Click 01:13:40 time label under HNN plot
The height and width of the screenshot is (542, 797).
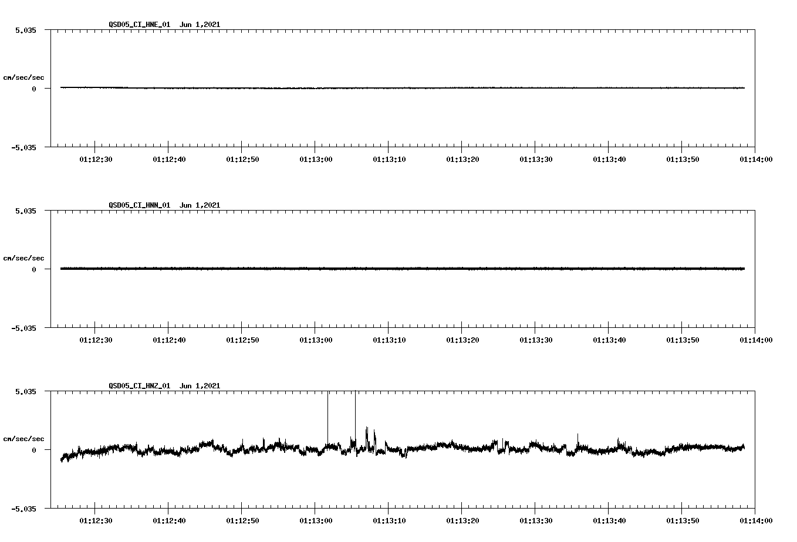(609, 340)
